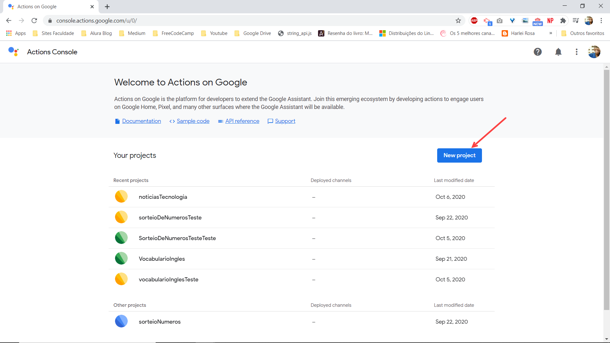Click the Y extension icon in the toolbar

click(512, 21)
